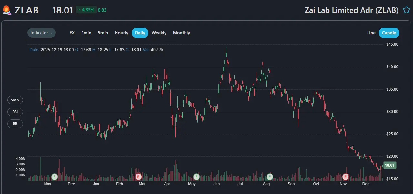Image resolution: width=413 pixels, height=194 pixels.
Task: Click the EX extended hours option
Action: tap(72, 33)
